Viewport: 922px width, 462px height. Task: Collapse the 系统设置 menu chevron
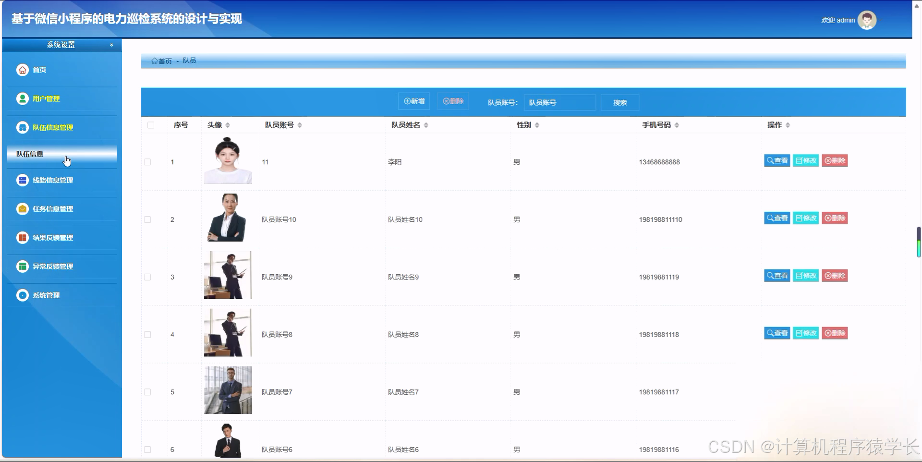coord(111,45)
